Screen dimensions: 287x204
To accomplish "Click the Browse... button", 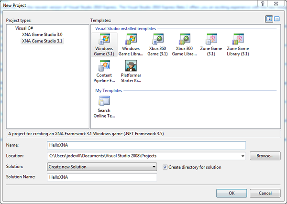I will (x=265, y=156).
